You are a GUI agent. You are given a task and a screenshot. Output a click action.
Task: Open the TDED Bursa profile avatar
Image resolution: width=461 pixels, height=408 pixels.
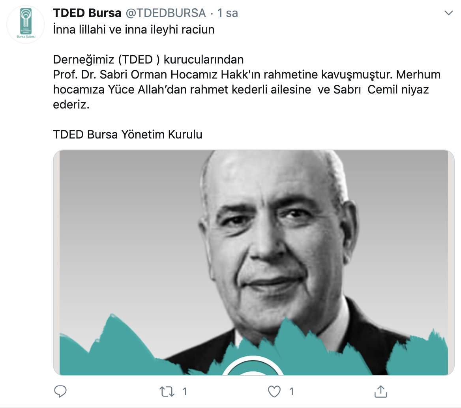(x=26, y=24)
